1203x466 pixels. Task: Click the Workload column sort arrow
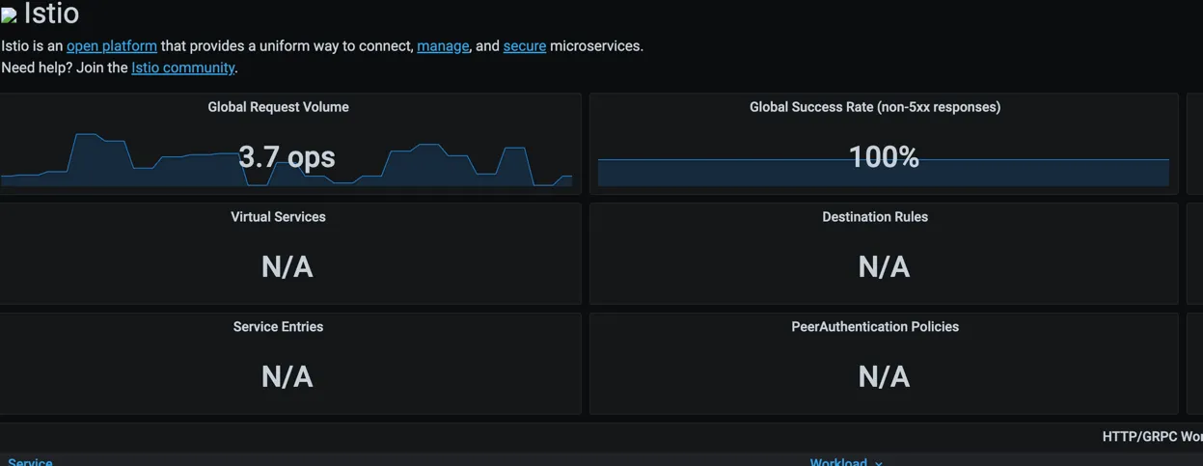point(879,462)
